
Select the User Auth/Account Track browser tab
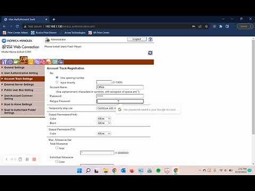[x=25, y=19]
